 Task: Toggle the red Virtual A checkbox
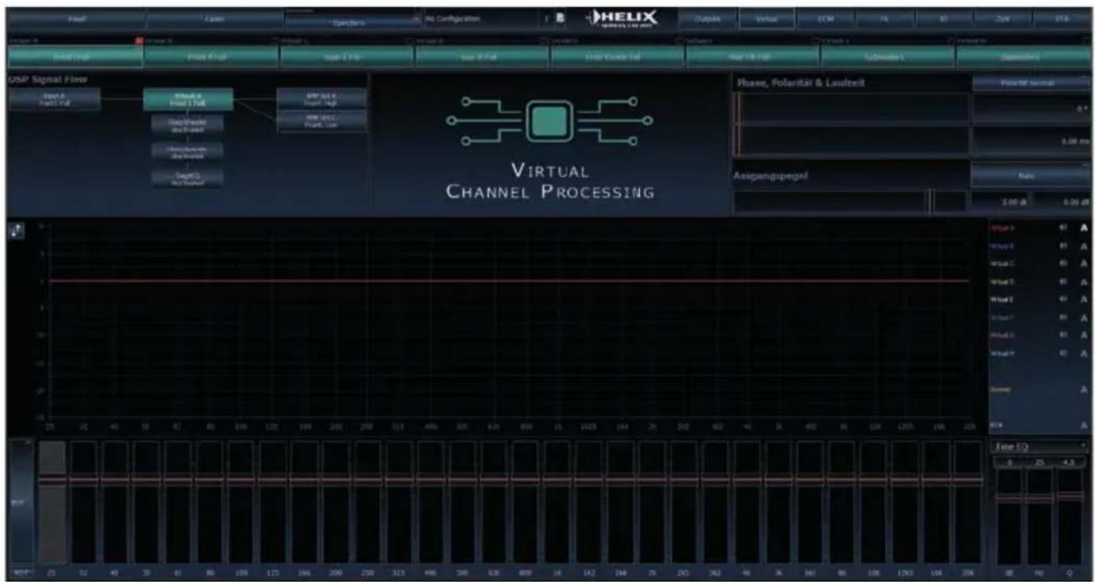(x=139, y=39)
